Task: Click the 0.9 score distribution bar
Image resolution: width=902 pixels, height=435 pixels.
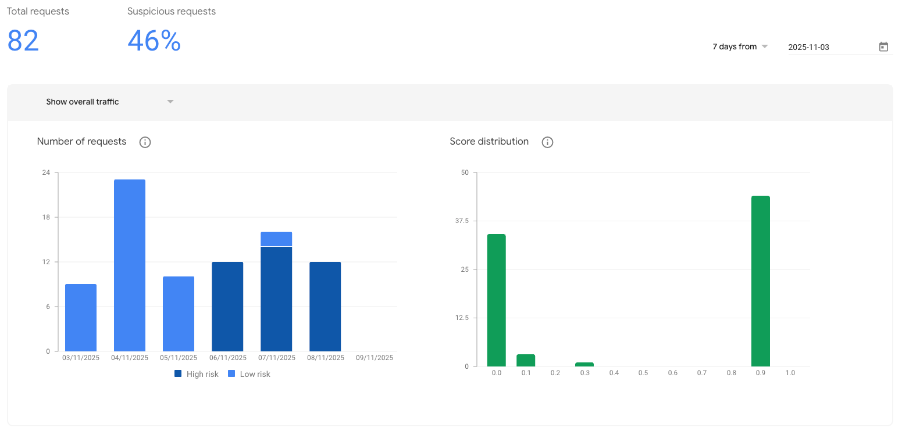Action: 760,281
